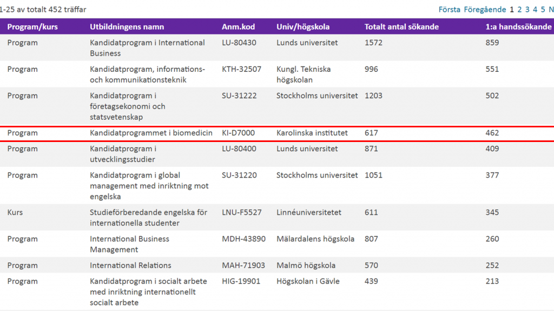Click Mälardalens högskola cell
Image resolution: width=554 pixels, height=311 pixels.
315,239
